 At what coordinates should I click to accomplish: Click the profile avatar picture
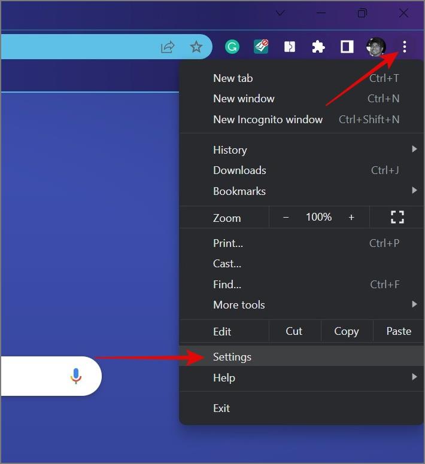pyautogui.click(x=376, y=47)
